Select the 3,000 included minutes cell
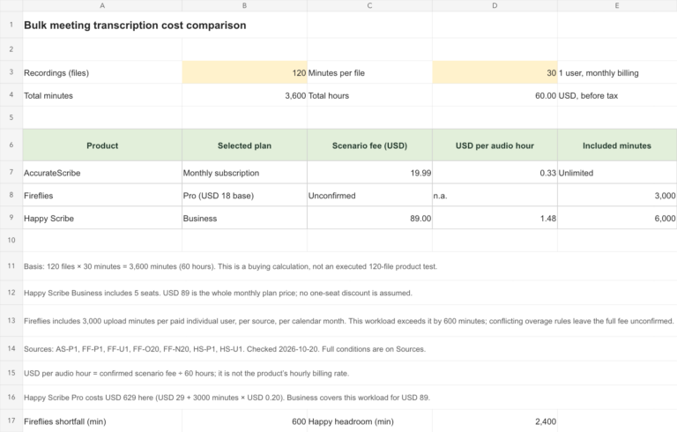The height and width of the screenshot is (432, 677). pos(617,195)
